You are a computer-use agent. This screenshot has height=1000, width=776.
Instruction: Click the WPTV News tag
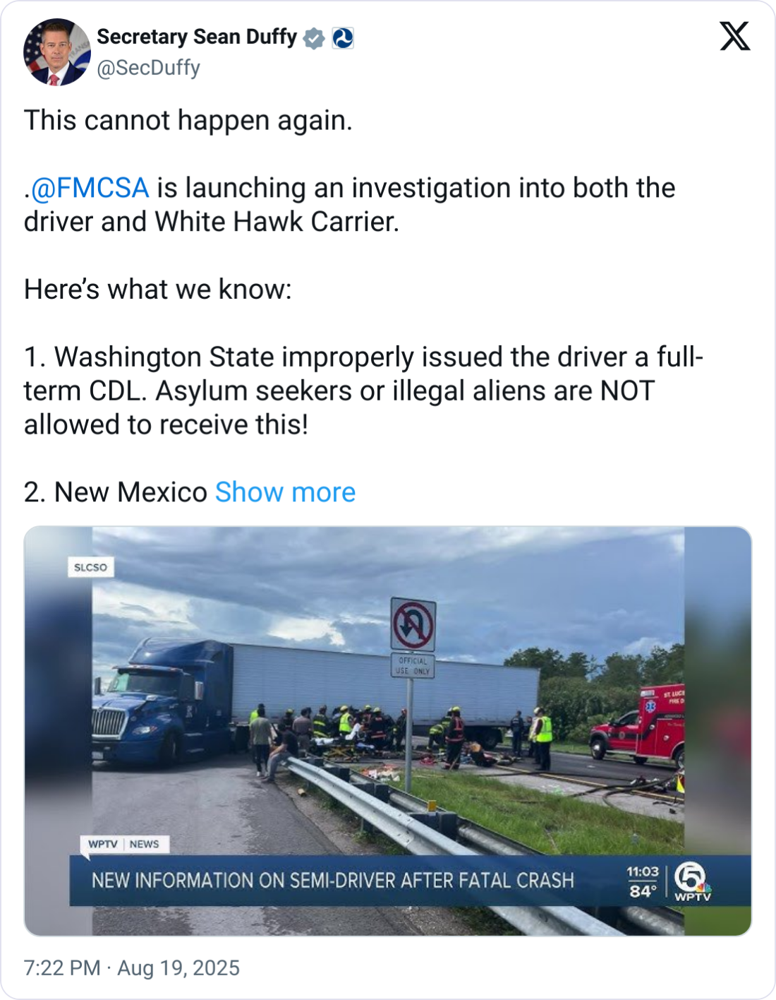pyautogui.click(x=124, y=844)
